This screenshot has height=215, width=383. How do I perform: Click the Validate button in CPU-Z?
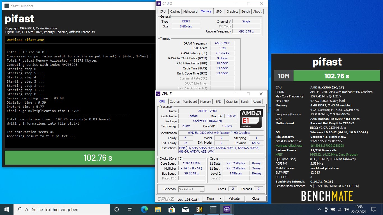tap(234, 198)
